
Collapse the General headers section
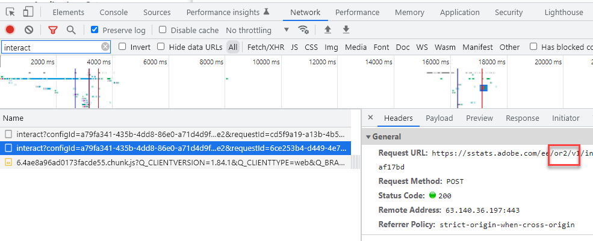click(368, 137)
